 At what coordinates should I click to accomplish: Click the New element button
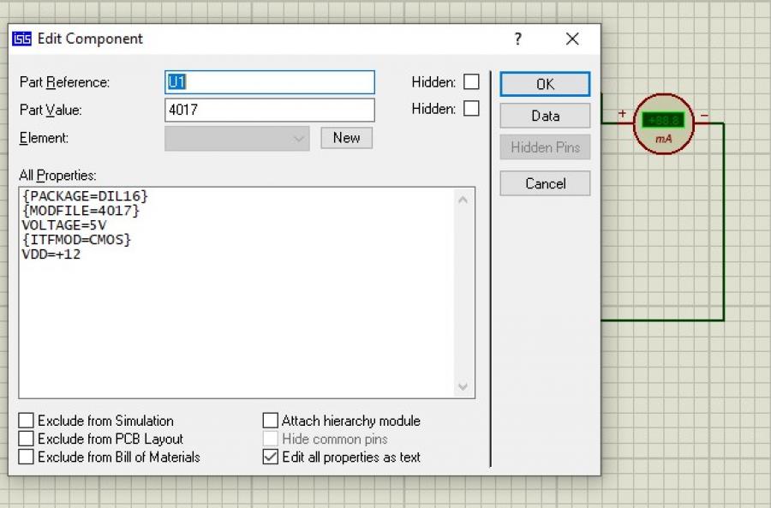click(346, 138)
